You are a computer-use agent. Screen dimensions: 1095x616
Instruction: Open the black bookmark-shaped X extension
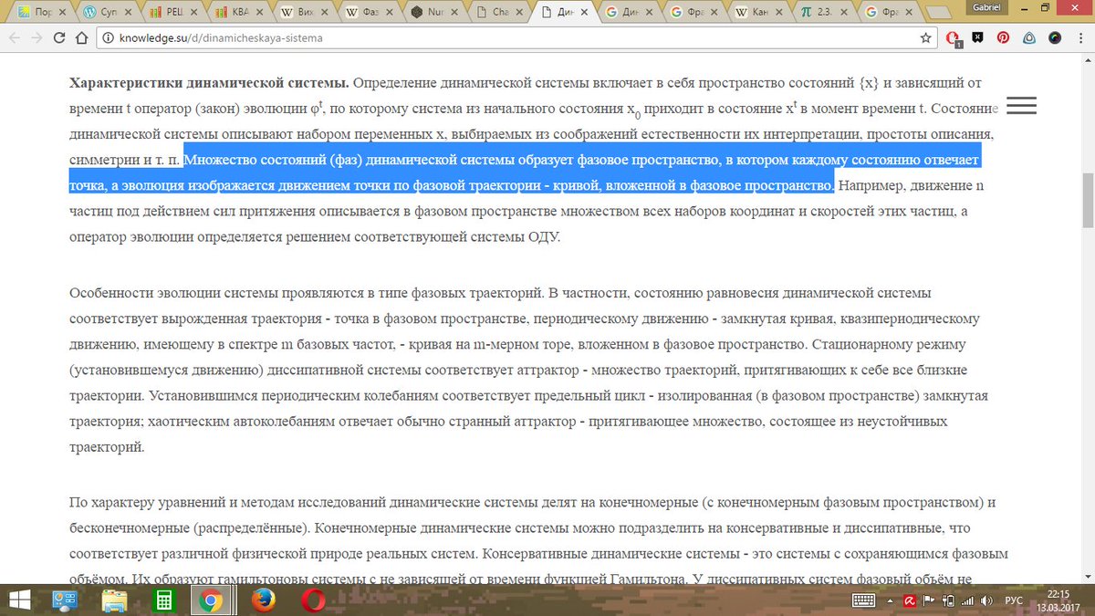pyautogui.click(x=978, y=38)
